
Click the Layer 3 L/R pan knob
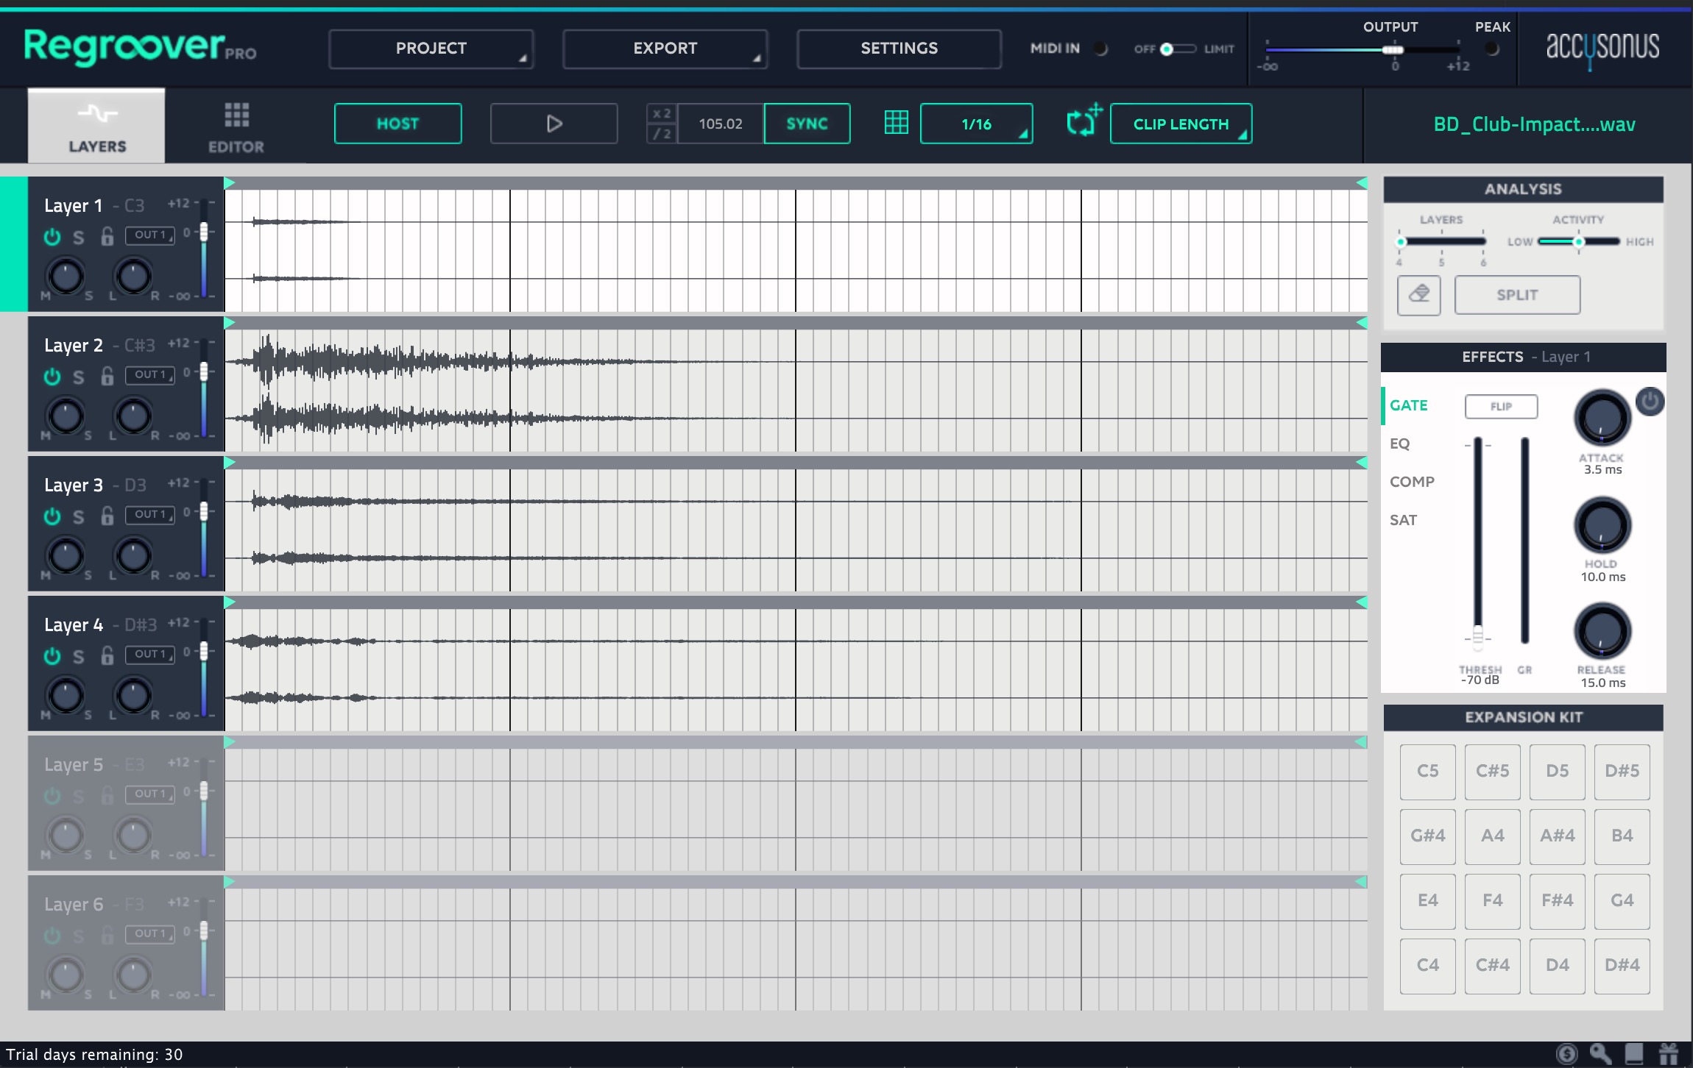point(133,556)
